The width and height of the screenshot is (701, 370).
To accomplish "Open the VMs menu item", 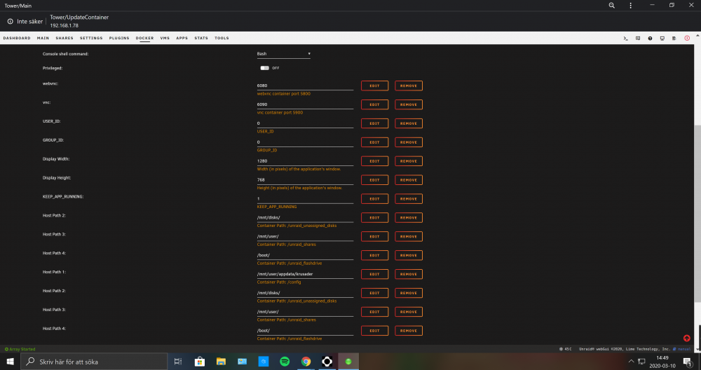I will [x=165, y=39].
